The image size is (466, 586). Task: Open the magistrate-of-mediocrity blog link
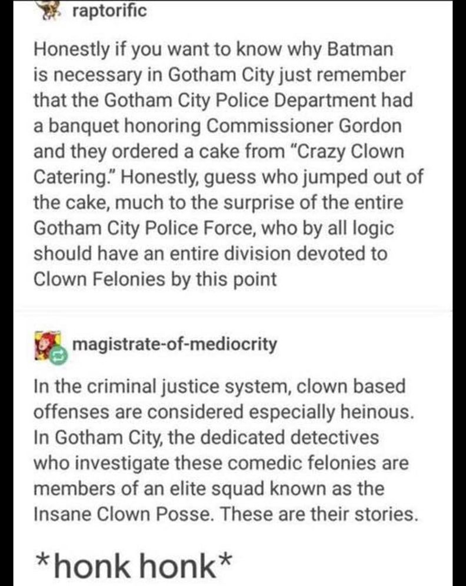[175, 344]
